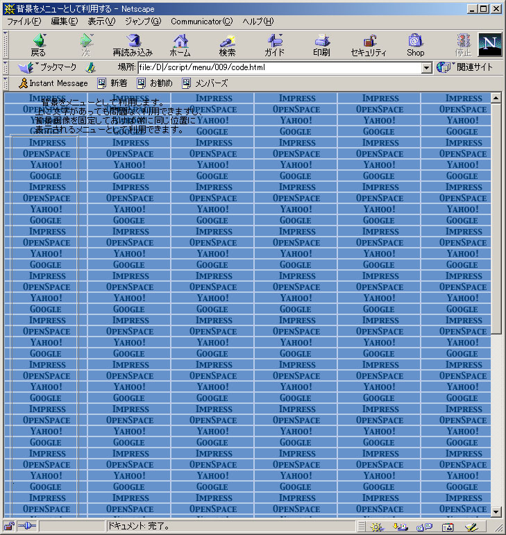Click the online/offline connection icon in status bar
This screenshot has height=535, width=506.
[x=26, y=526]
